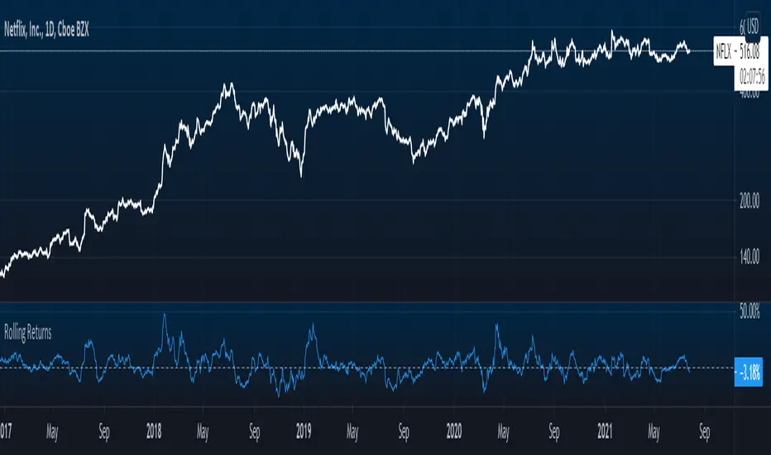Click the 140.00 price axis label
The image size is (771, 455).
(x=749, y=256)
